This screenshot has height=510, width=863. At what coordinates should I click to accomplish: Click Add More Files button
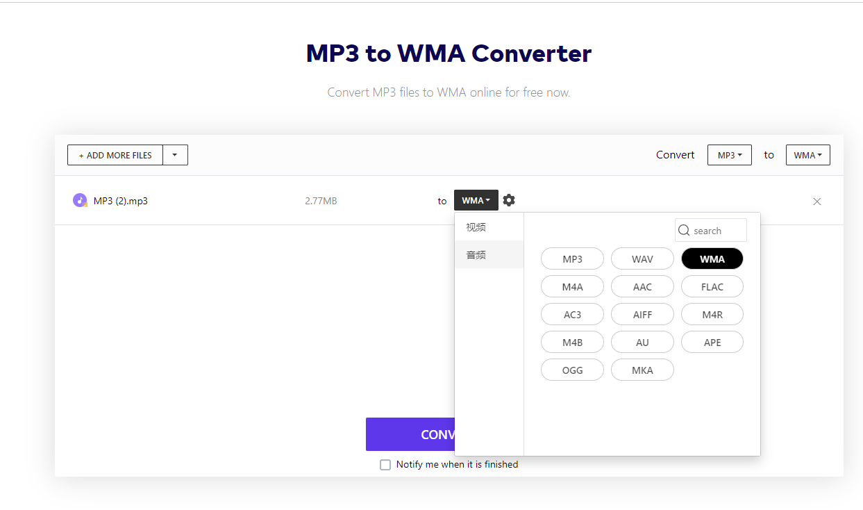pos(115,155)
